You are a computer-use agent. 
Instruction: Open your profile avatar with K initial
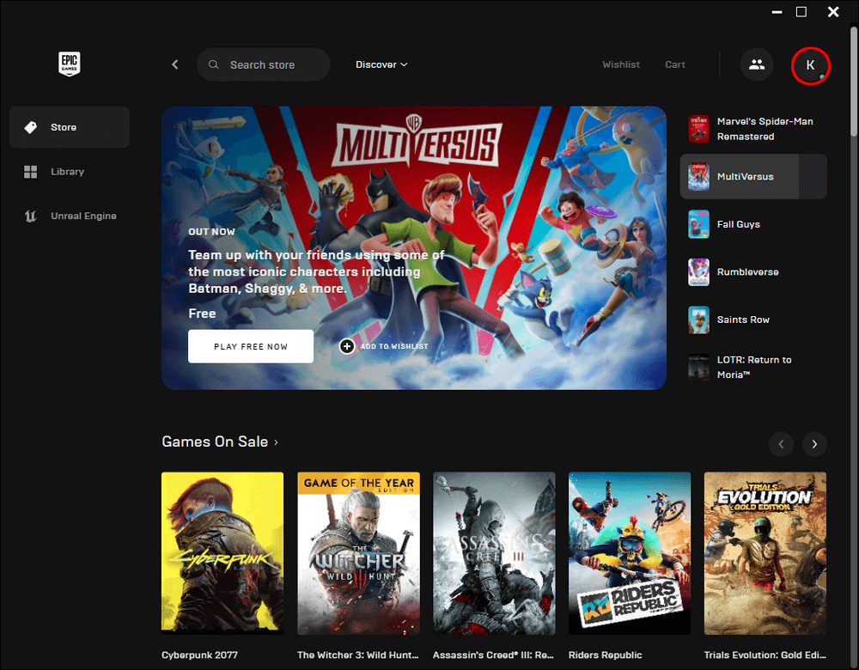point(810,64)
